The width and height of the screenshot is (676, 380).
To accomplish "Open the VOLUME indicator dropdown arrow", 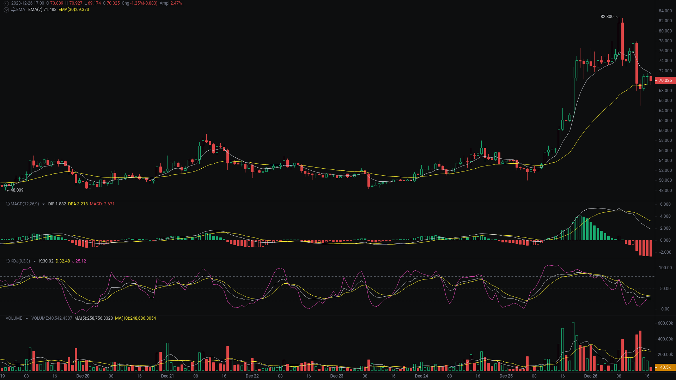I will [26, 318].
